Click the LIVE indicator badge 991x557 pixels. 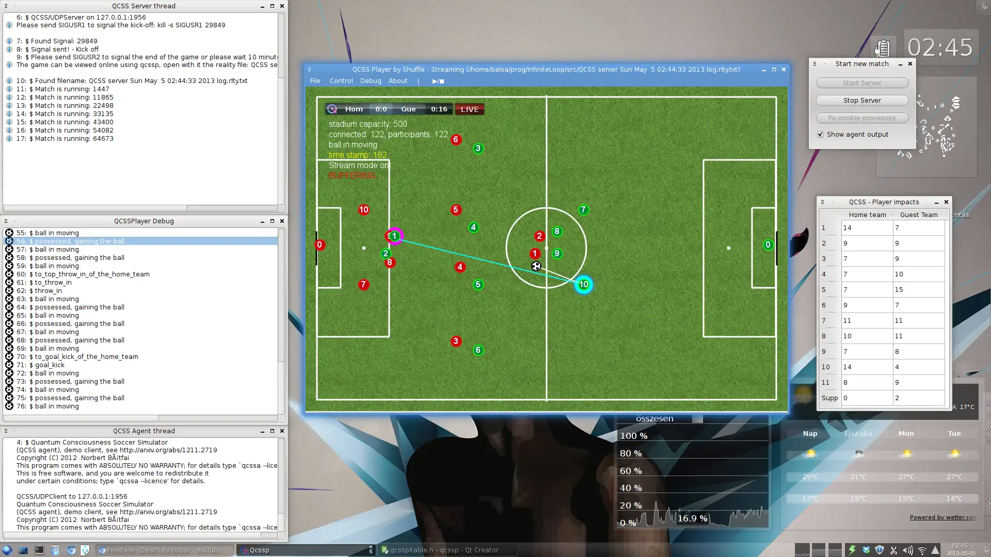(470, 109)
